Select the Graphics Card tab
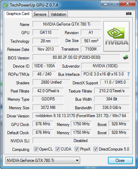Viewport: 138px width, 169px height. tap(18, 14)
